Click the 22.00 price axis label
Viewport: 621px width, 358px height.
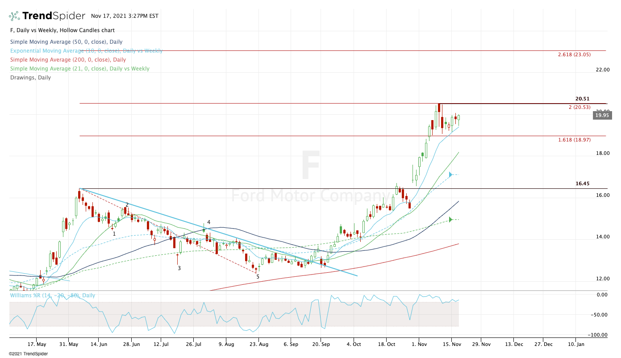click(603, 70)
